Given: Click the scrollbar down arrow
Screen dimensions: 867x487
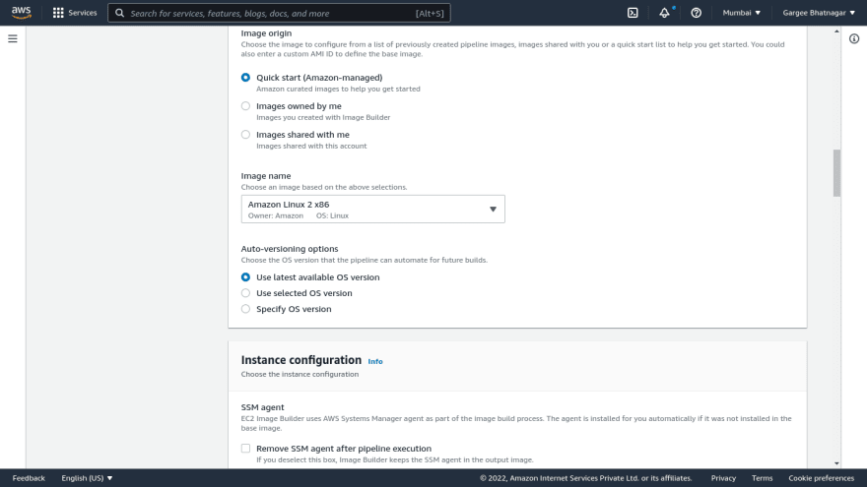Looking at the screenshot, I should pos(836,463).
